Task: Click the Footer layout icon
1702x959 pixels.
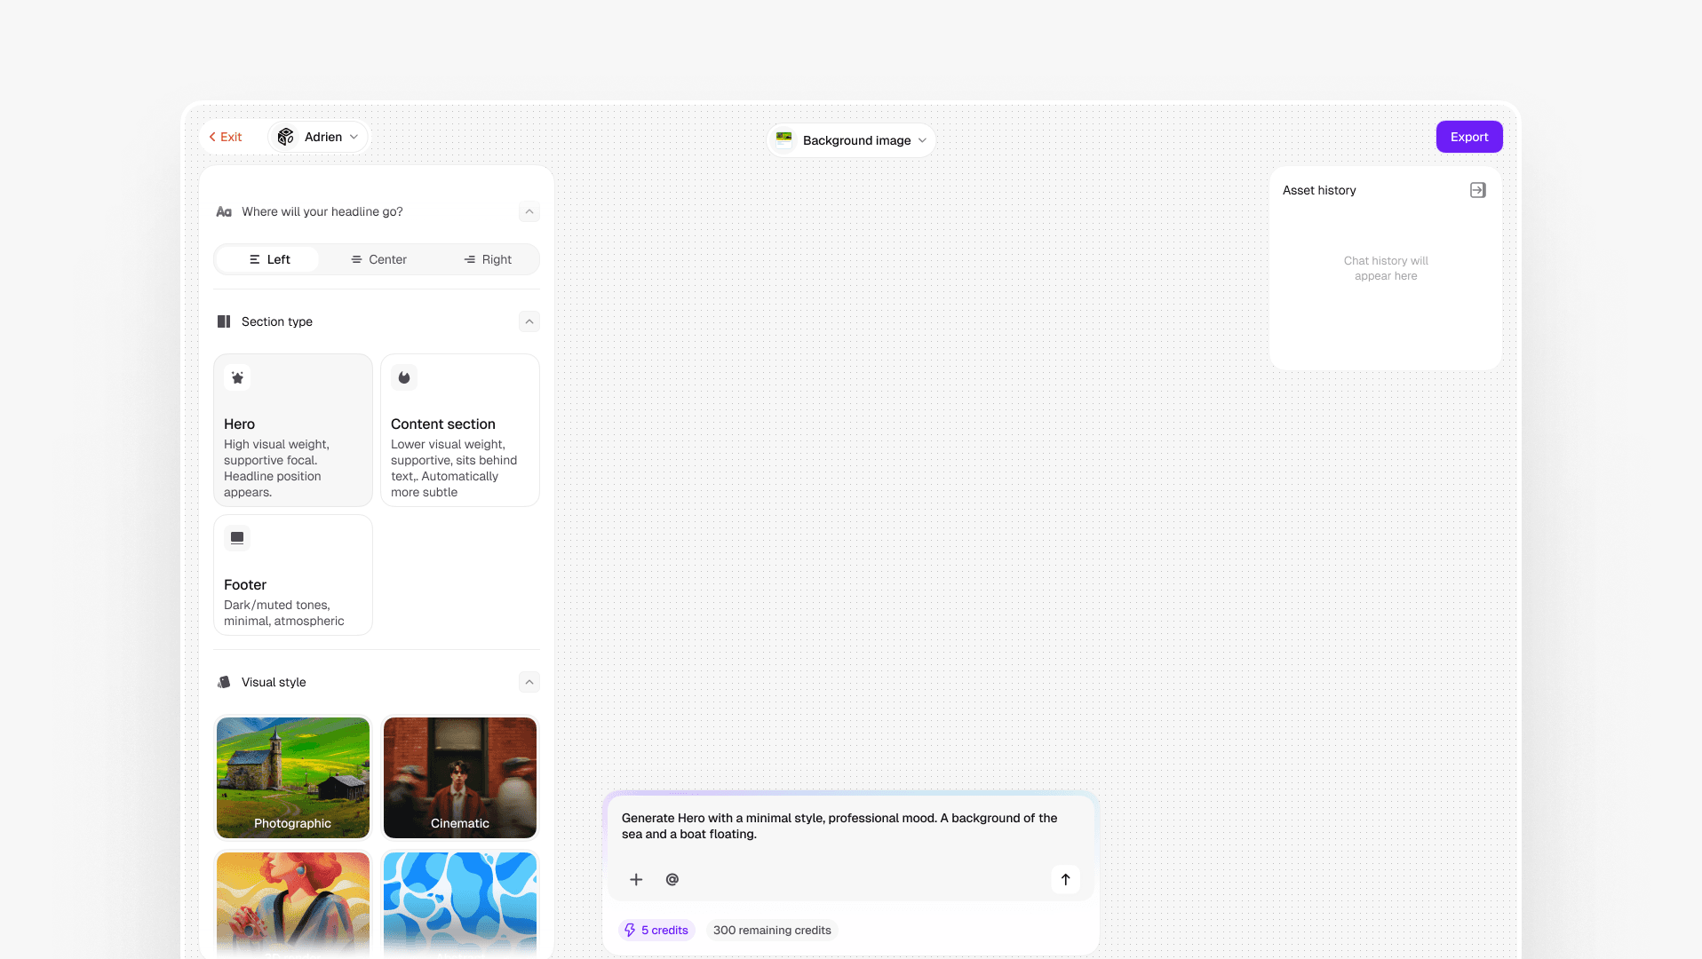Action: tap(237, 538)
